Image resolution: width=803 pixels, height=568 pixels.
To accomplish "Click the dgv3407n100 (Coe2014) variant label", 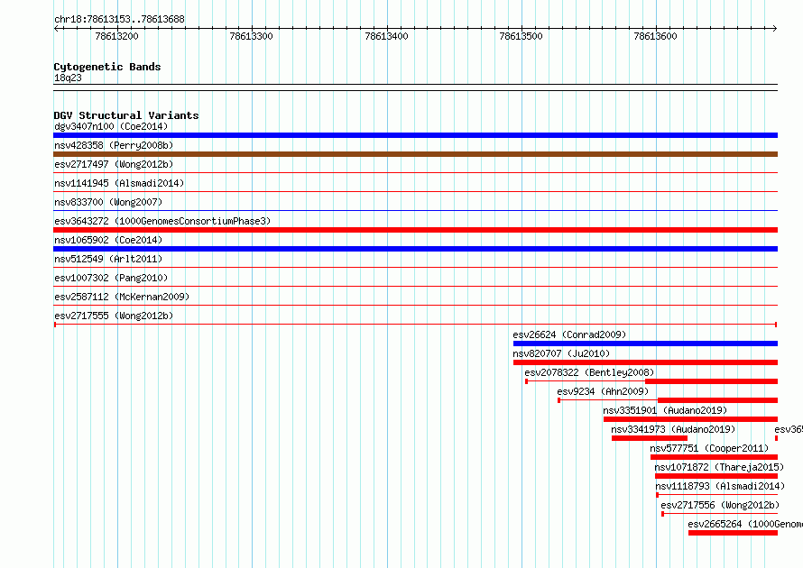I will pyautogui.click(x=111, y=126).
